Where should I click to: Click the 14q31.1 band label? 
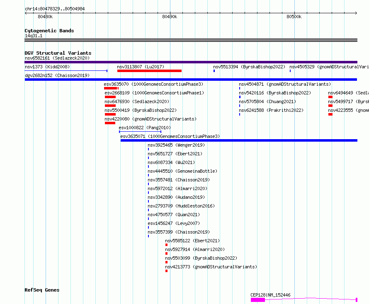pos(34,36)
